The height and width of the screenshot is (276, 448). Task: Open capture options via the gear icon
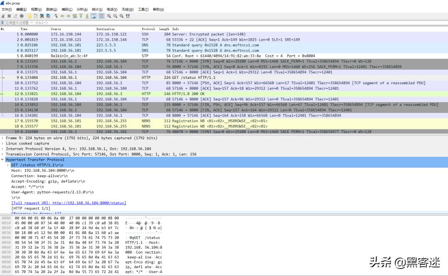[22, 16]
